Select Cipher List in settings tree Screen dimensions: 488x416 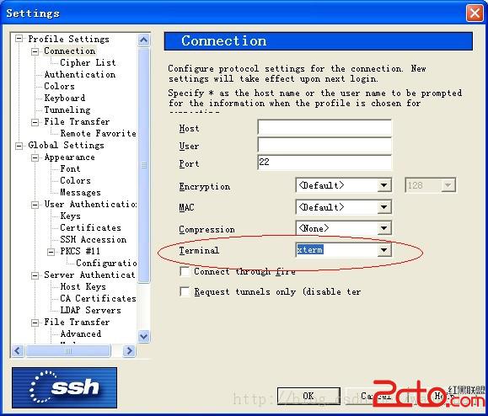[88, 62]
